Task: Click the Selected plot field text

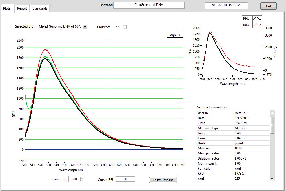Action: pyautogui.click(x=59, y=27)
